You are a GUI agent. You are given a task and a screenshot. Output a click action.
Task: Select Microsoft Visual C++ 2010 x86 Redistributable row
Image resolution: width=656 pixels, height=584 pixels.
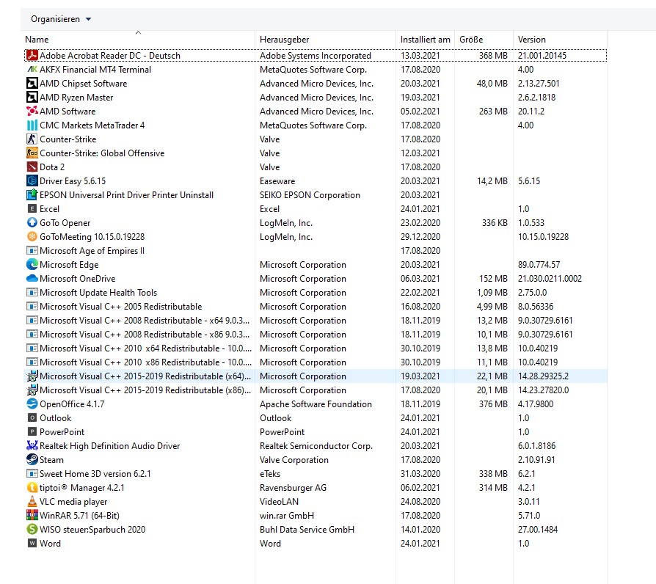click(316, 362)
